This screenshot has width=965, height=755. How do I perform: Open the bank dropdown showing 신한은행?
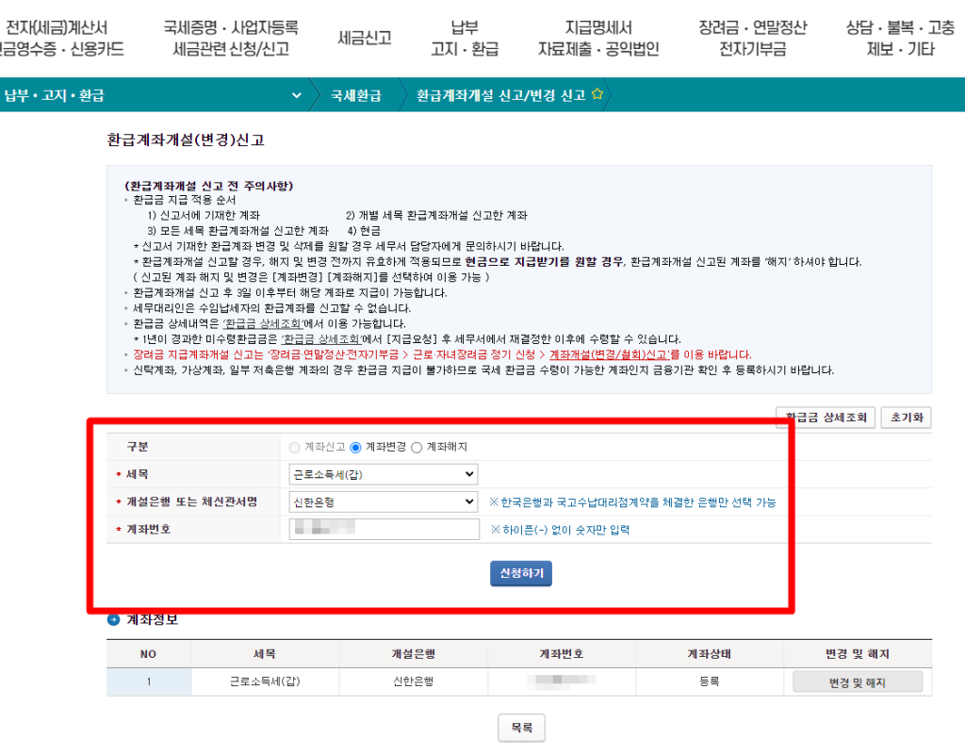tap(384, 502)
